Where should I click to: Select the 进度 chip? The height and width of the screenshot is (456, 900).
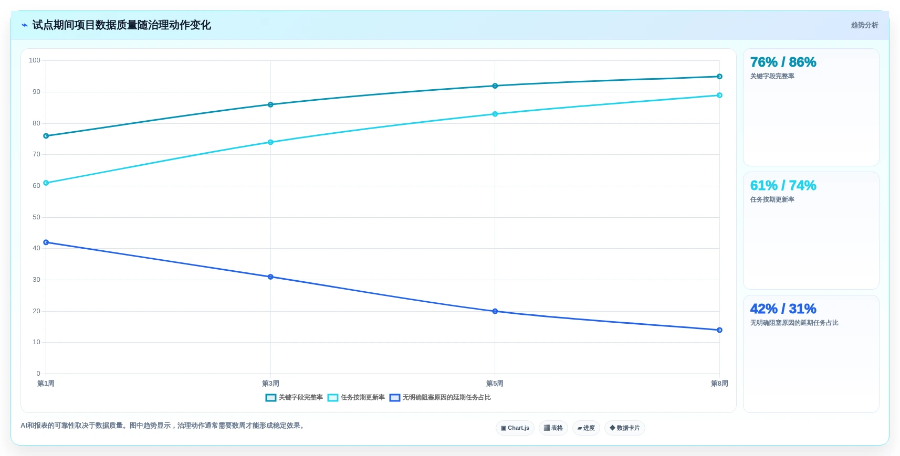click(x=586, y=428)
